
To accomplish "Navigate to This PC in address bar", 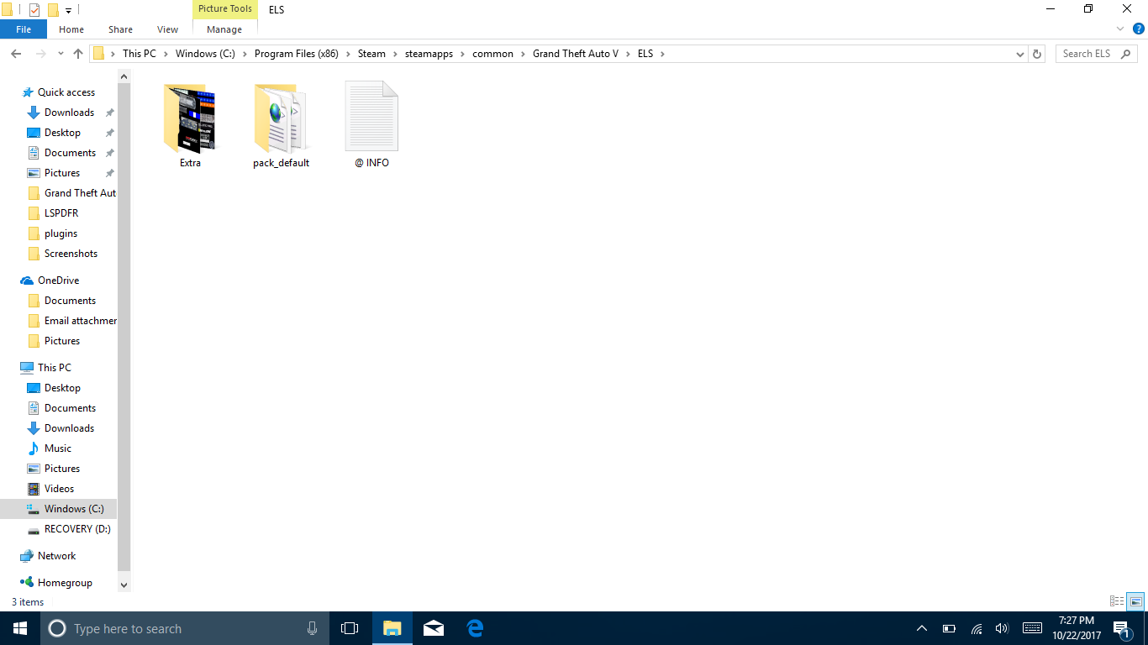I will pyautogui.click(x=139, y=54).
